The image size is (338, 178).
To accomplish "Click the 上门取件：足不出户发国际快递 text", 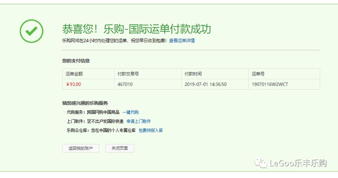I will 95,121.
